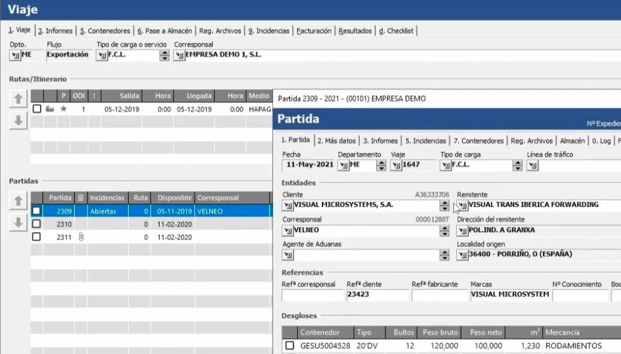Click lookup icon beside Partida Tipo de carga
This screenshot has width=621, height=354.
(x=445, y=165)
